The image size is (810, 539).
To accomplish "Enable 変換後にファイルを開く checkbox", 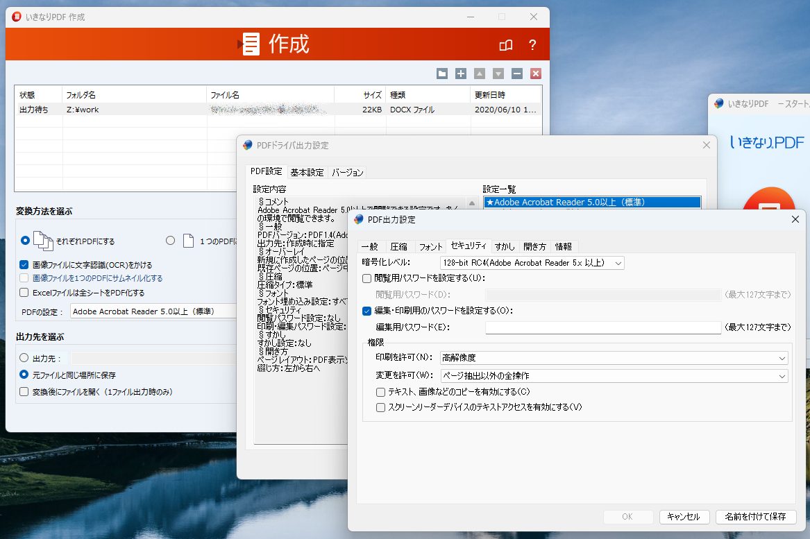I will [x=24, y=391].
